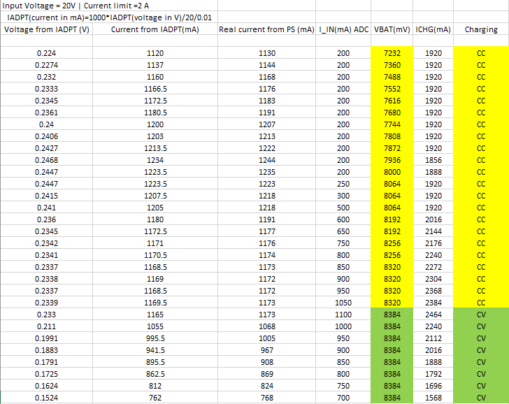Screen dimensions: 509x404
Task: Click real PS current value 1144
Action: (266, 65)
